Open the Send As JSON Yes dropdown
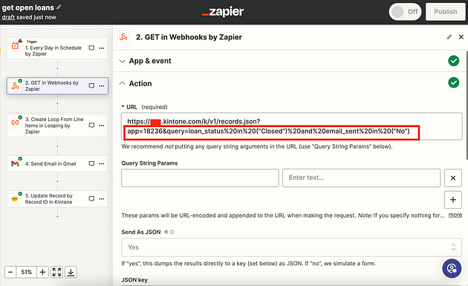468x286 pixels. tap(292, 247)
